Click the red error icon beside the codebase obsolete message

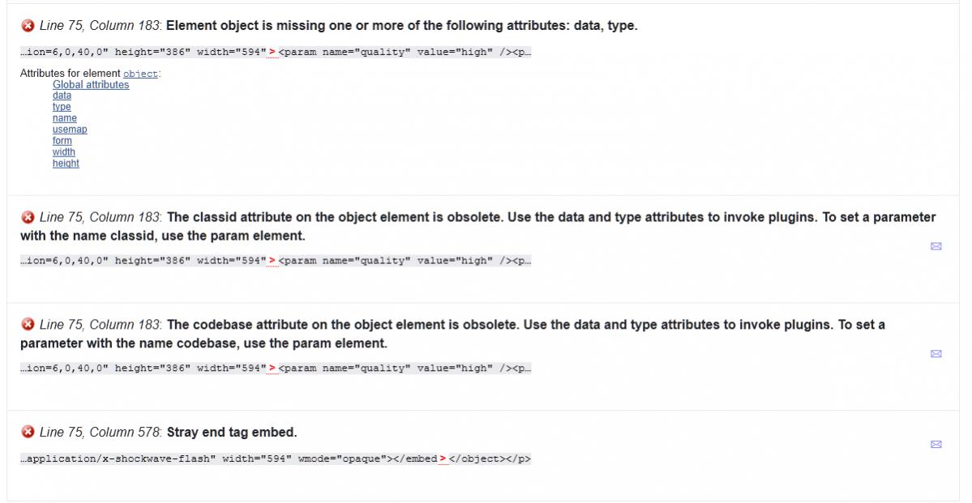tap(28, 325)
